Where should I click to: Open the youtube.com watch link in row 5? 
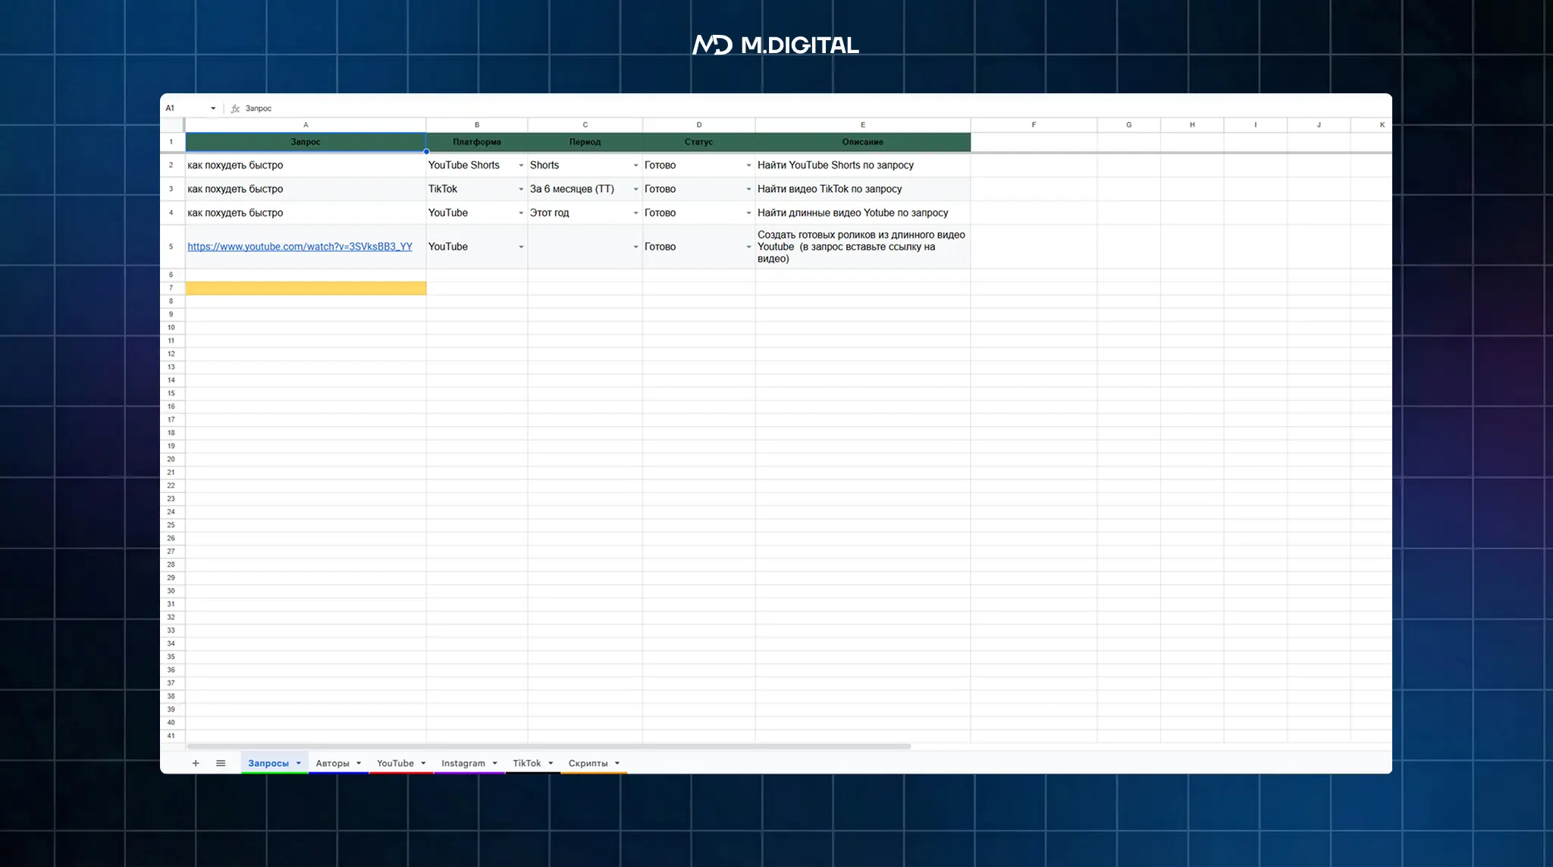[x=300, y=247]
